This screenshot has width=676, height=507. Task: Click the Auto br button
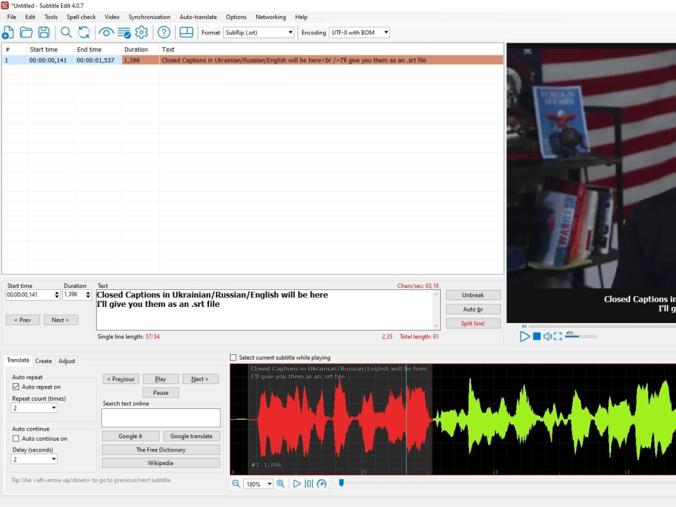click(473, 309)
